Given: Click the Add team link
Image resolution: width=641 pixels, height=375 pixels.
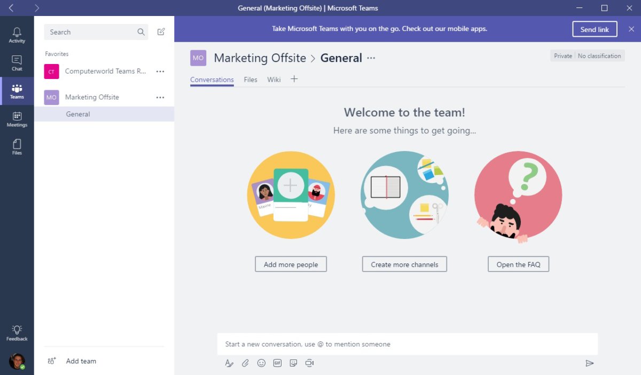Looking at the screenshot, I should coord(81,361).
